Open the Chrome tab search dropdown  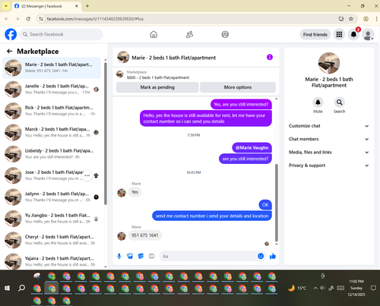coord(6,6)
